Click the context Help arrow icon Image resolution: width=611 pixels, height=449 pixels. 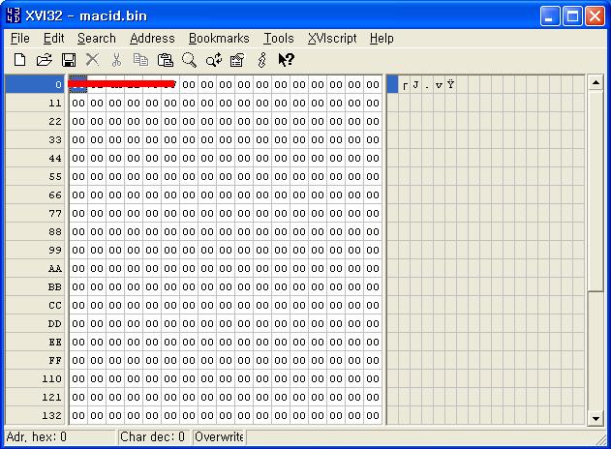pyautogui.click(x=287, y=60)
